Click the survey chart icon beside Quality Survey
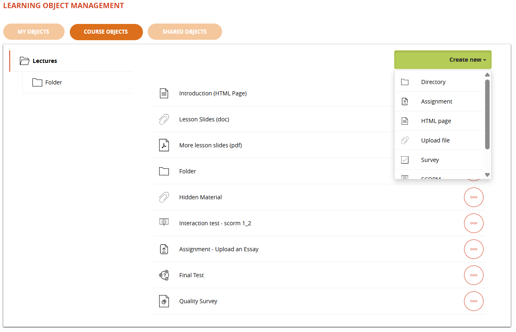 [164, 301]
